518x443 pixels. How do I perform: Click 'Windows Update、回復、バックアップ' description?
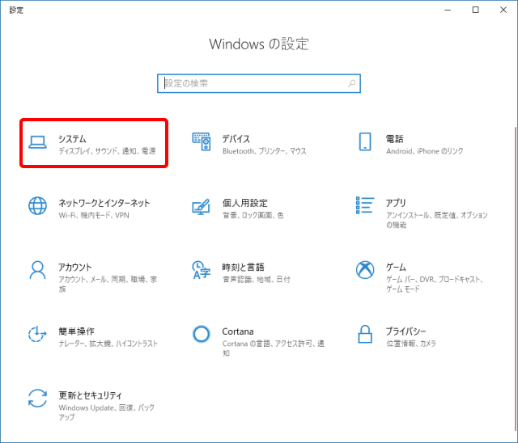click(106, 412)
